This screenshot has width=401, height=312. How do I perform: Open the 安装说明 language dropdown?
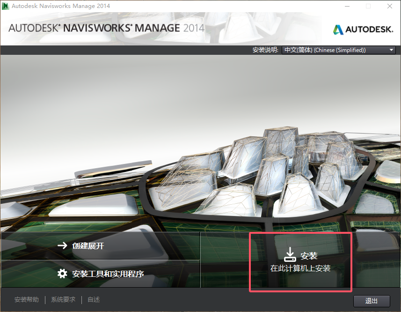pyautogui.click(x=338, y=50)
